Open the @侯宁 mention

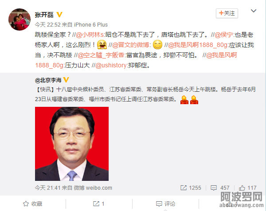tap(224, 35)
